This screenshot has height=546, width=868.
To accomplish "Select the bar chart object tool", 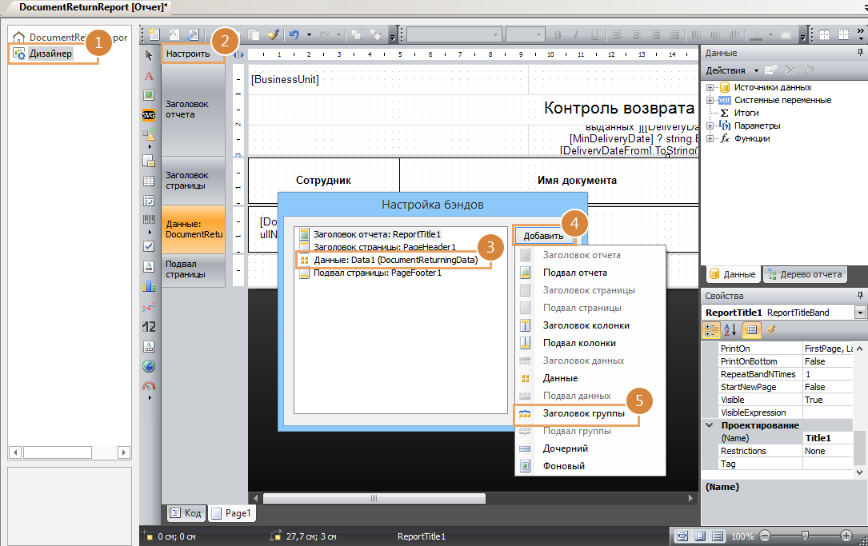I will (x=149, y=286).
